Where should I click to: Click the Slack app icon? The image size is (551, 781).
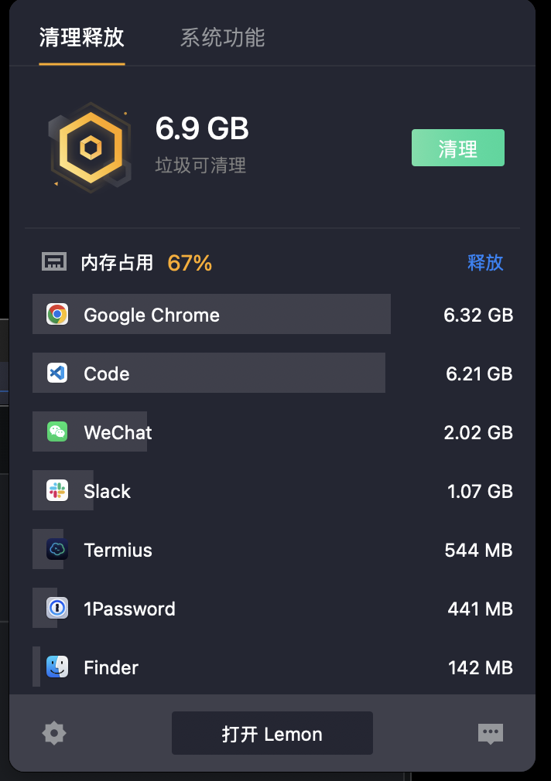point(57,490)
